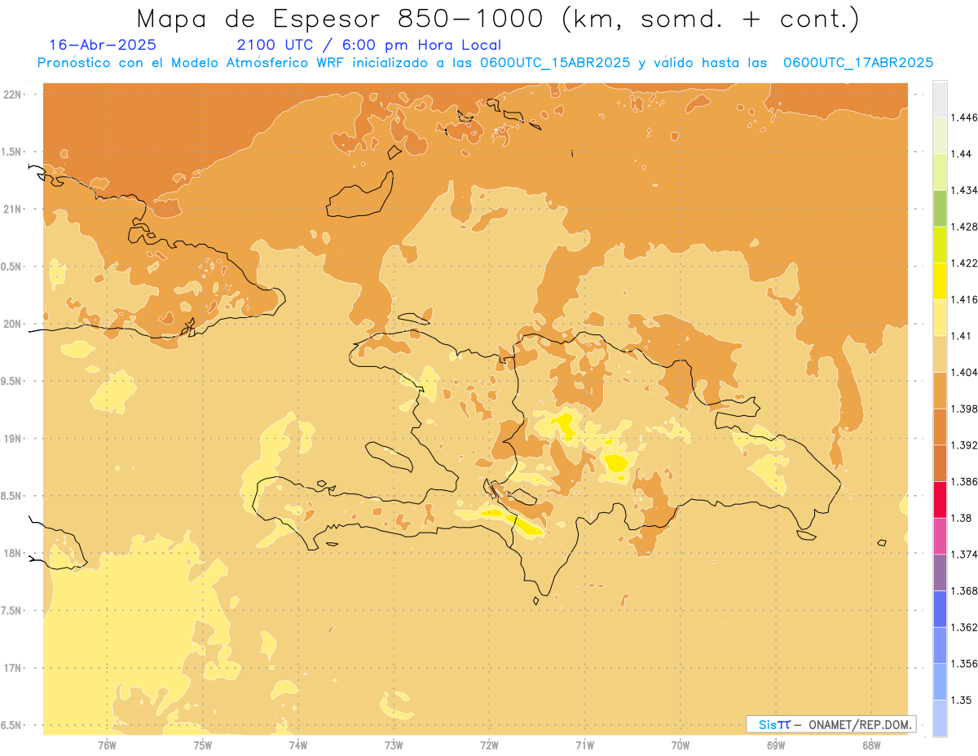Click the gray legend swatch above 1.446
The image size is (978, 756).
940,99
